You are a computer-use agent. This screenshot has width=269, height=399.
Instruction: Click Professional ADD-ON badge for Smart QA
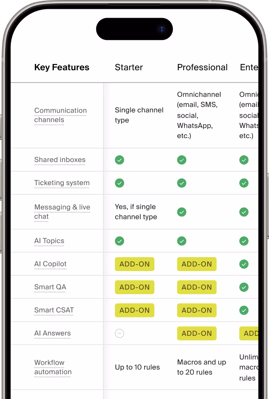pos(197,287)
